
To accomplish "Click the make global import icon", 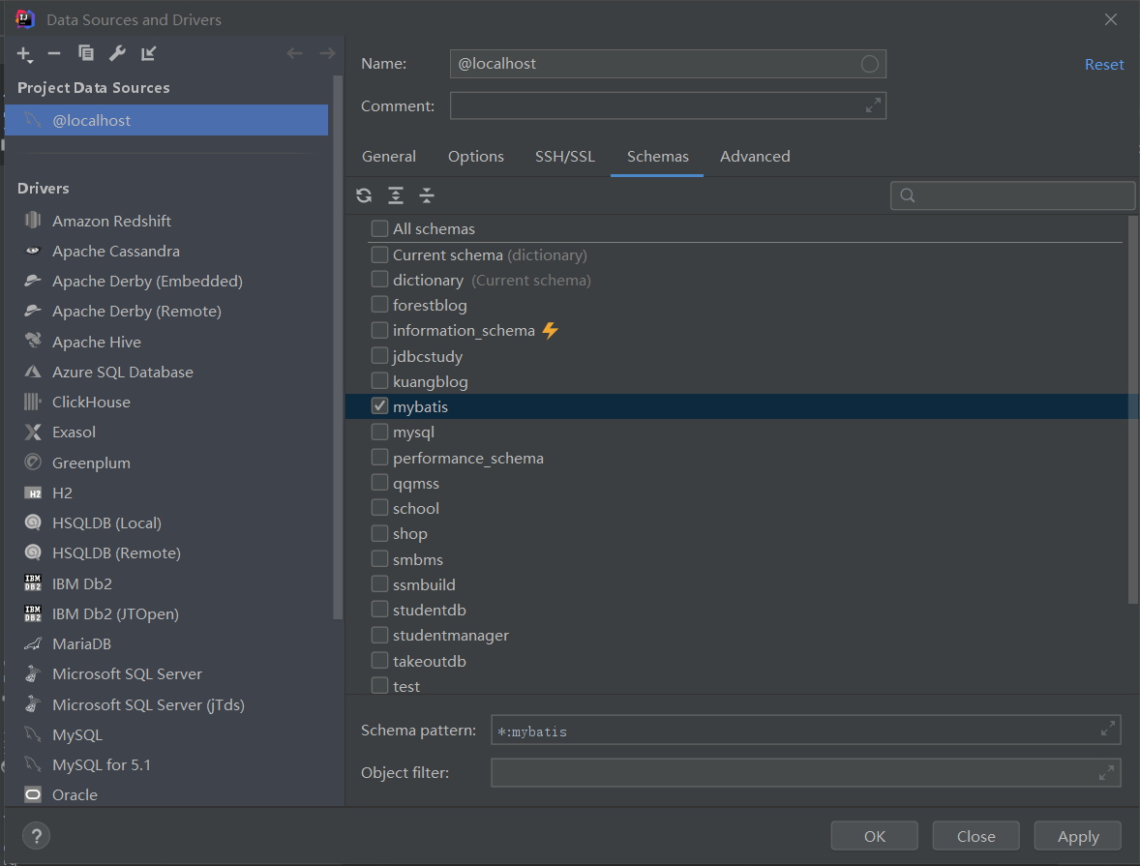I will 148,53.
